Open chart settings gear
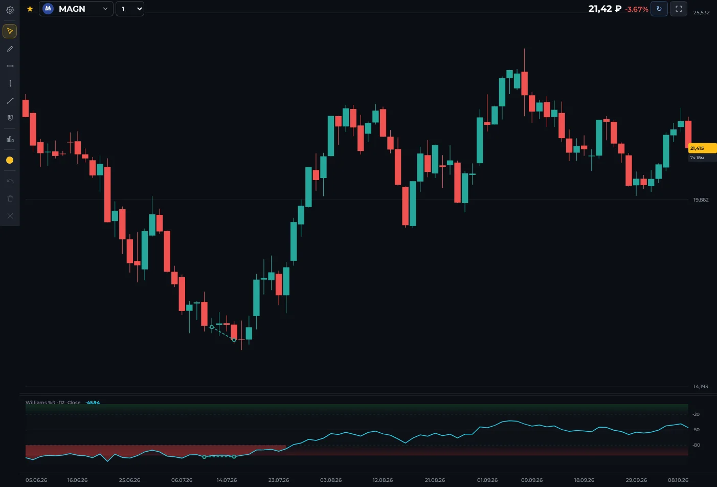The width and height of the screenshot is (717, 487). pos(10,10)
